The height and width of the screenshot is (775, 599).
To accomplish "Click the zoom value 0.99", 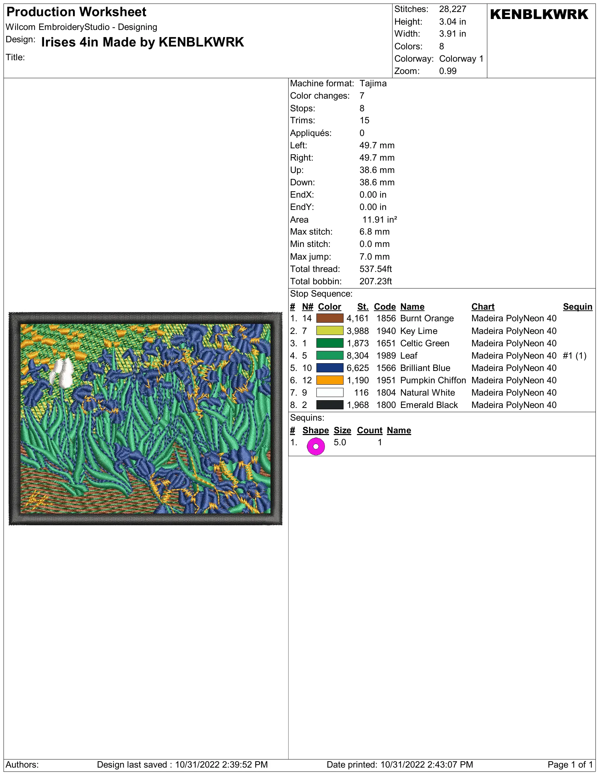I will pyautogui.click(x=448, y=71).
